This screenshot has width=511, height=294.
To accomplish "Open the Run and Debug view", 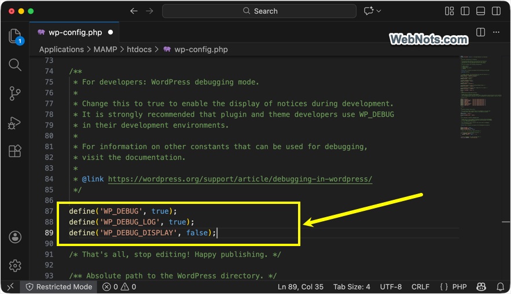I will point(14,122).
